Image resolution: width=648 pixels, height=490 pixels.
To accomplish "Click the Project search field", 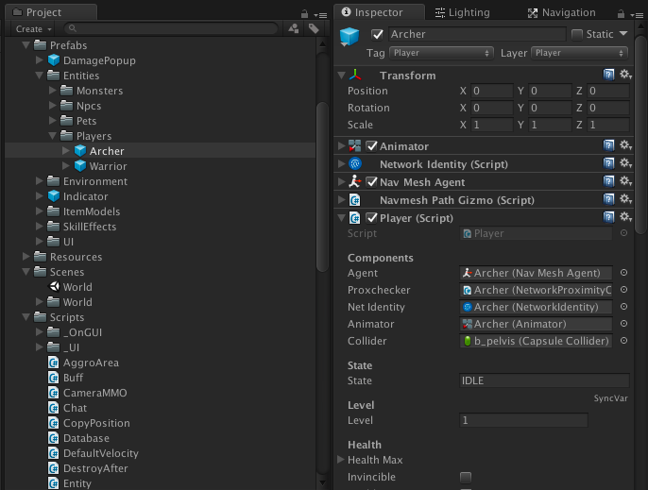I will 171,28.
